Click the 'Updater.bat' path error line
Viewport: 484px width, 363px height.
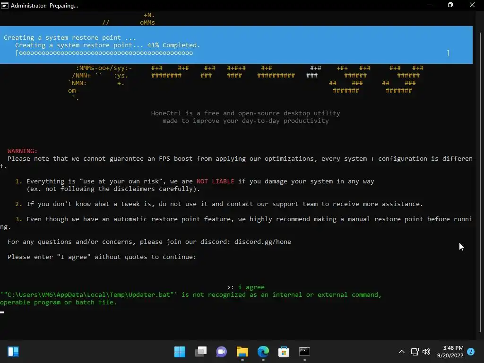pyautogui.click(x=191, y=295)
